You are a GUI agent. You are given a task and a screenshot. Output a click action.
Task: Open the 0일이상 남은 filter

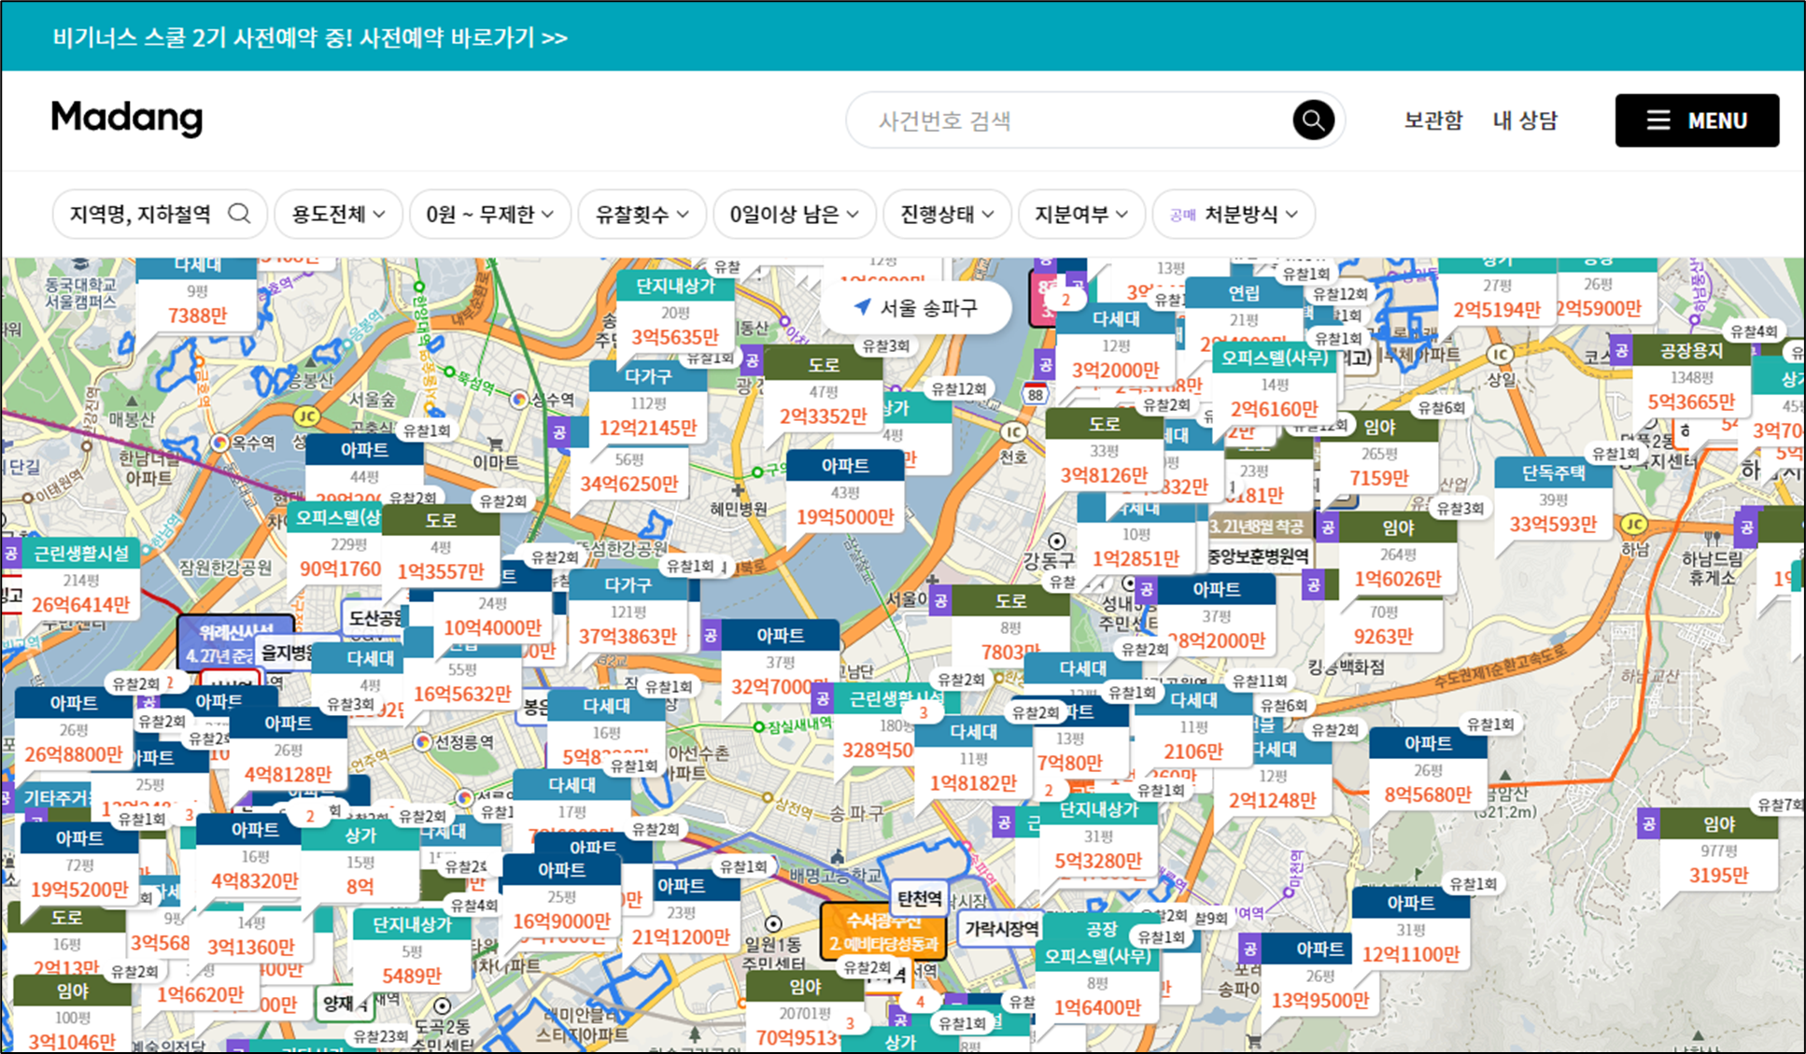[794, 215]
